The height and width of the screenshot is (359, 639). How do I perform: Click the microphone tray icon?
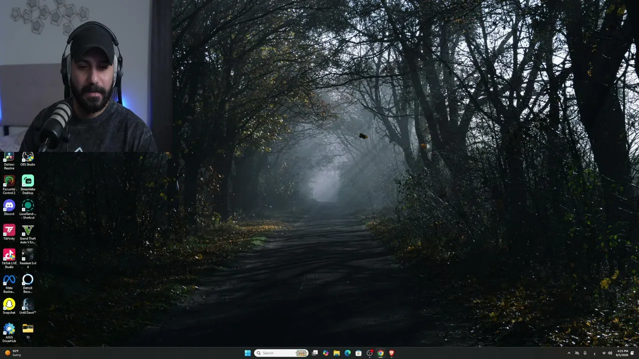pyautogui.click(x=585, y=353)
